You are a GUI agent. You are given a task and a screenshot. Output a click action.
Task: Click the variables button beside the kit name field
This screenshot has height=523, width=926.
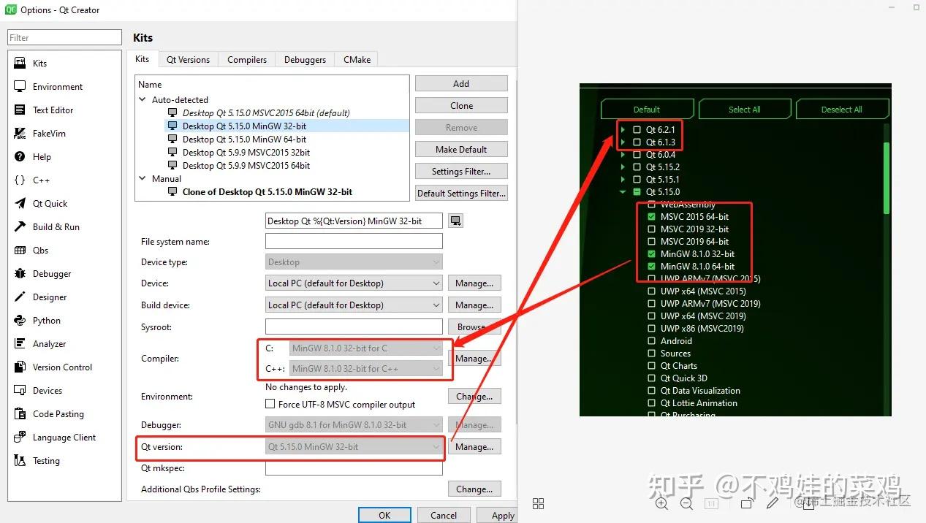455,220
